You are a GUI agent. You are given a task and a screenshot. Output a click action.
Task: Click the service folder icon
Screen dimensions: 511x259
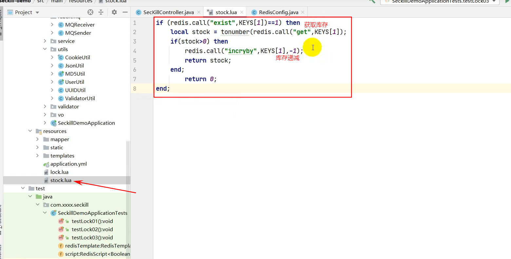tap(53, 41)
